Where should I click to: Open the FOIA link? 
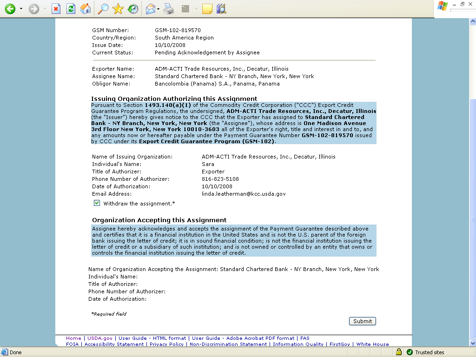[72, 344]
